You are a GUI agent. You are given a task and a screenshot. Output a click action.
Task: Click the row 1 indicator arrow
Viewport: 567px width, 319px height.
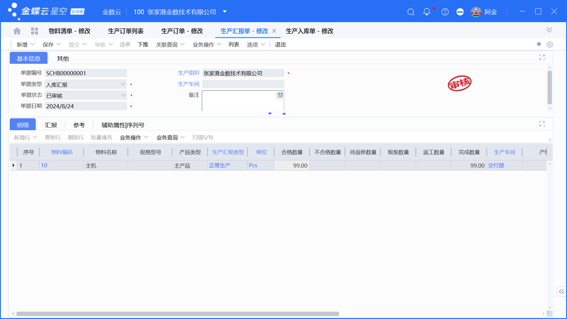coord(14,165)
